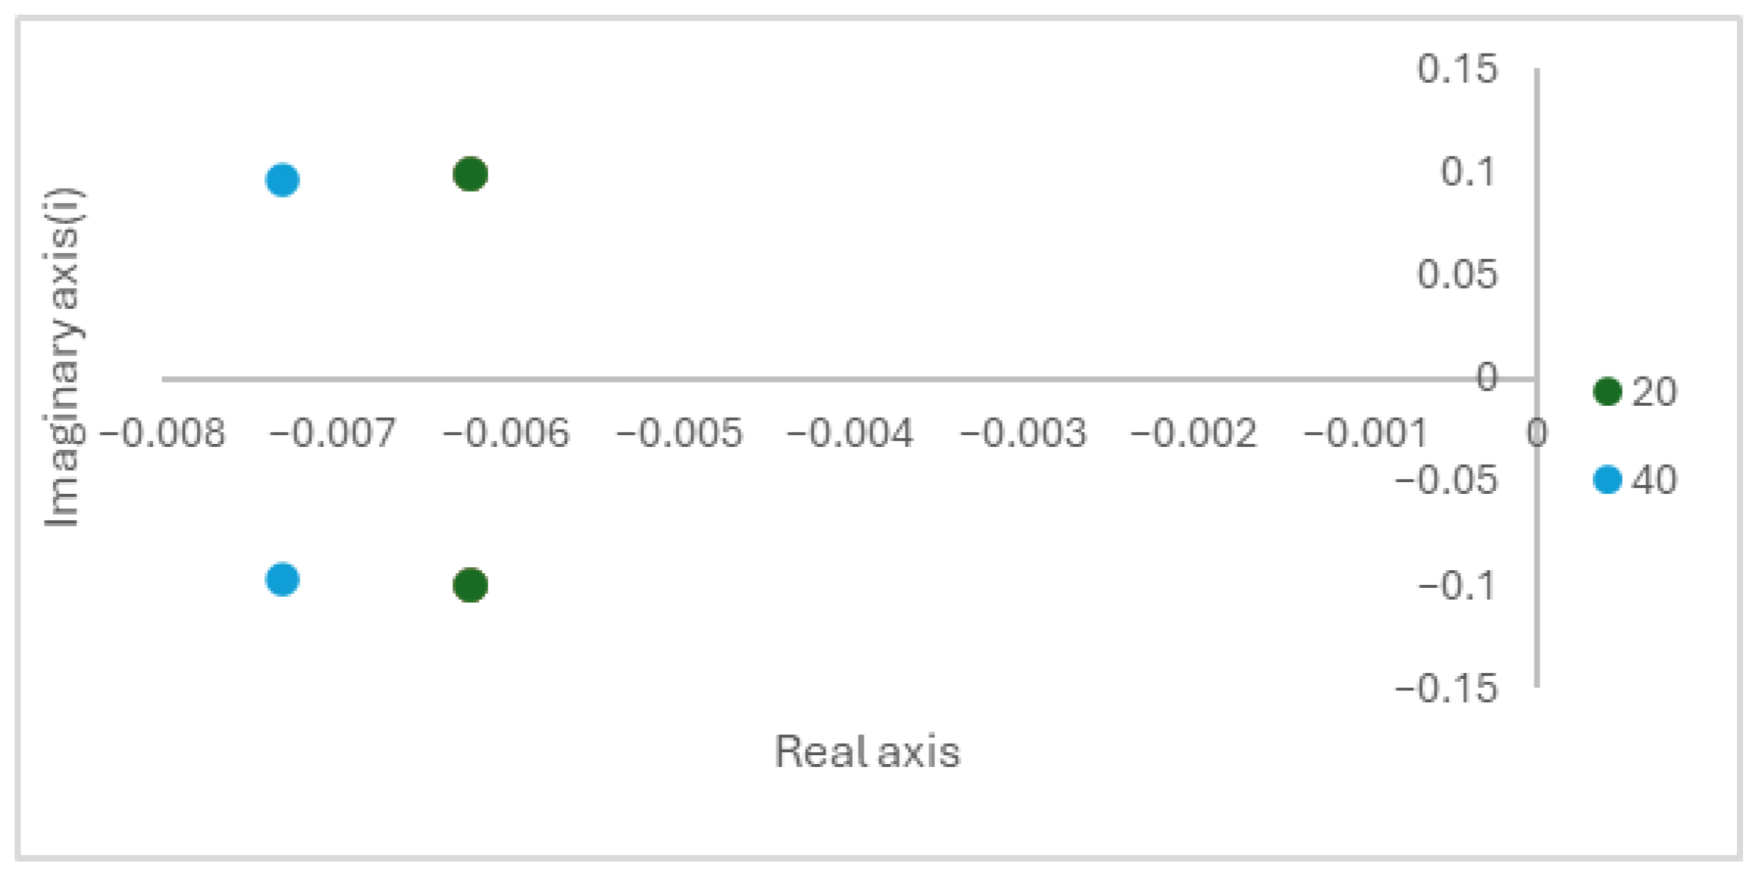1757x877 pixels.
Task: Click the -0.15 vertical axis label
Action: pos(1446,689)
